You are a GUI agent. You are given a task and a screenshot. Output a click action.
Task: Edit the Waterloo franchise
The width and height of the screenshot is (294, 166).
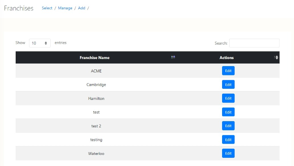point(228,153)
